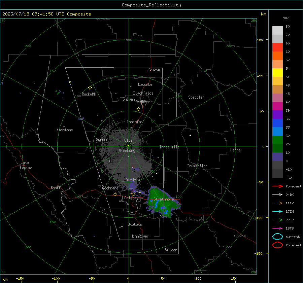Click the RockyMH label
Image resolution: width=303 pixels, height=283 pixels.
(x=89, y=94)
